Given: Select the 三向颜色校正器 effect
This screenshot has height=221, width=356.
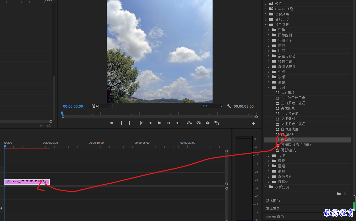Looking at the screenshot, I should (293, 103).
